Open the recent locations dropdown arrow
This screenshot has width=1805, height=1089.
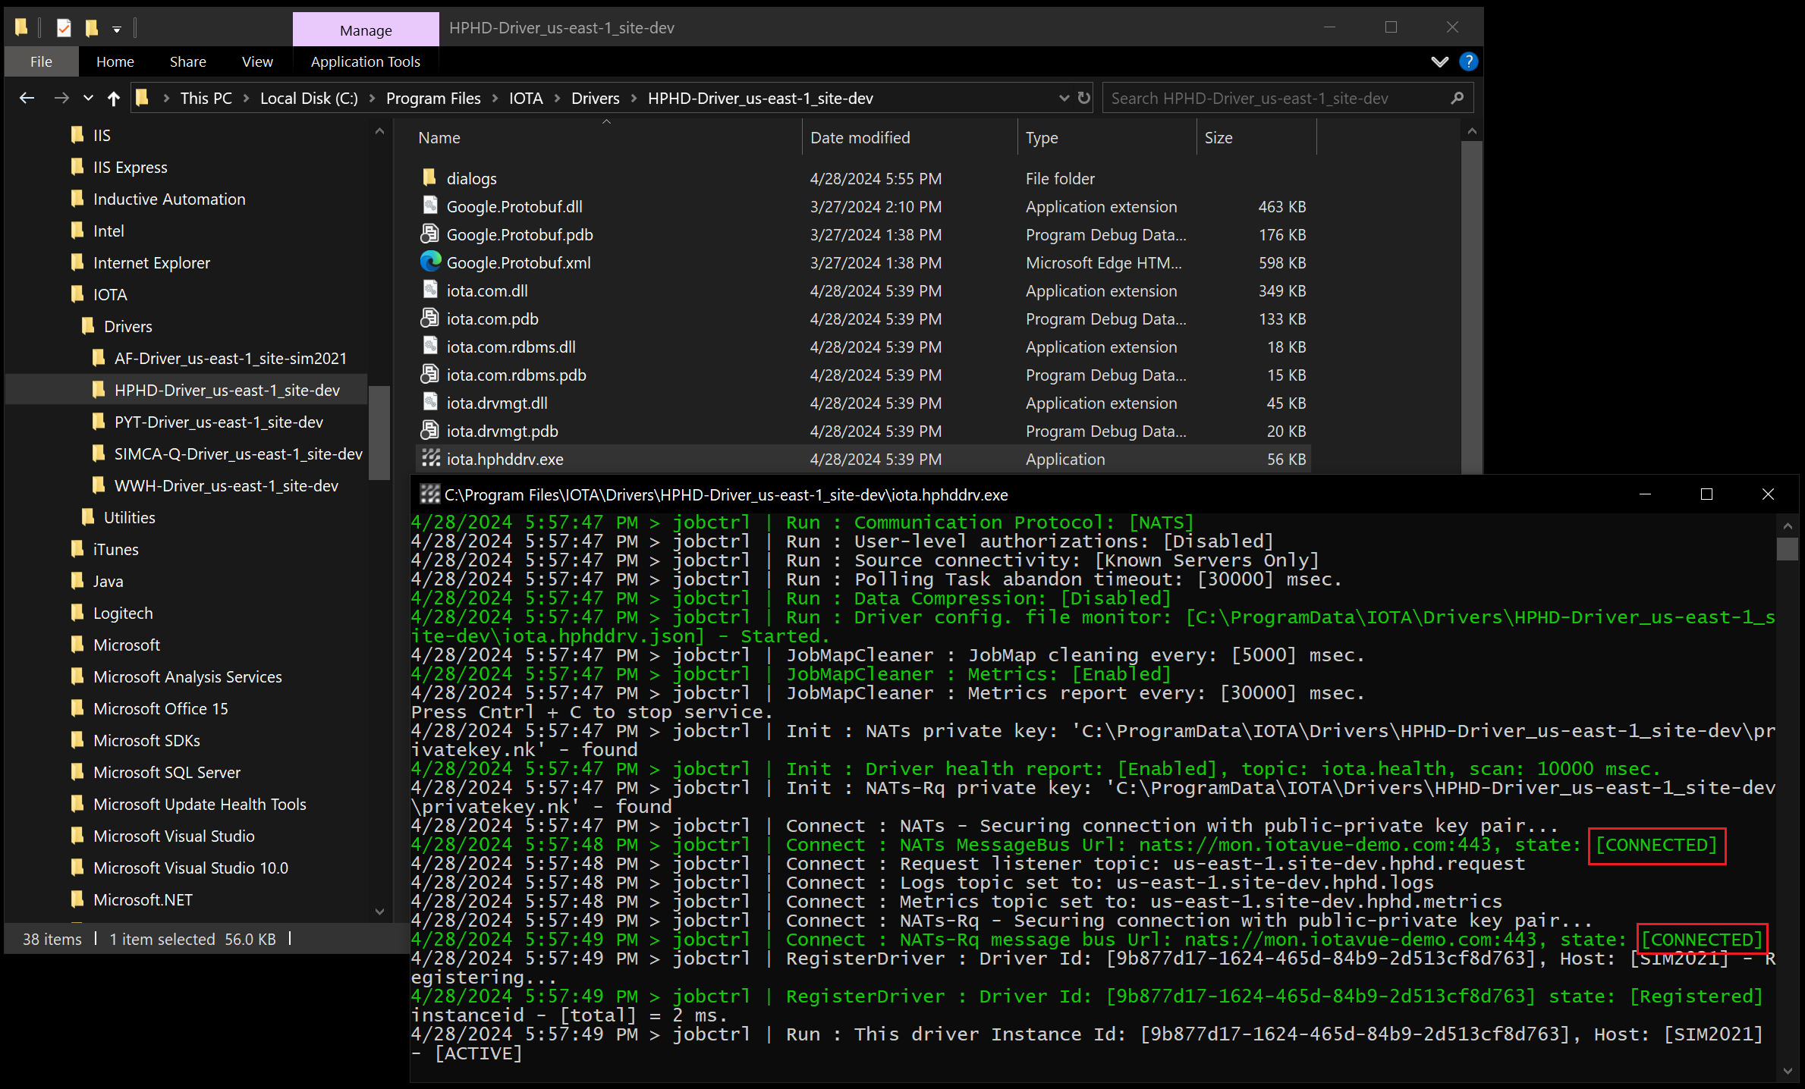click(89, 98)
